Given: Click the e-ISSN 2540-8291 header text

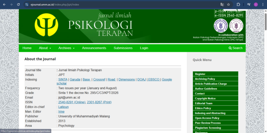Looking at the screenshot, I should pyautogui.click(x=229, y=15).
